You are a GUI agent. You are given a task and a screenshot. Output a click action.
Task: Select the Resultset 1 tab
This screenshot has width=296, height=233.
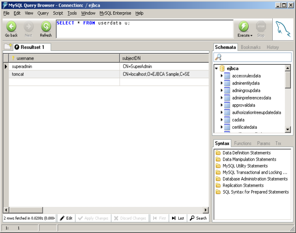tap(32, 47)
